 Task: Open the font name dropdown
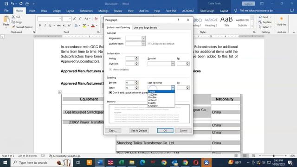(60, 19)
